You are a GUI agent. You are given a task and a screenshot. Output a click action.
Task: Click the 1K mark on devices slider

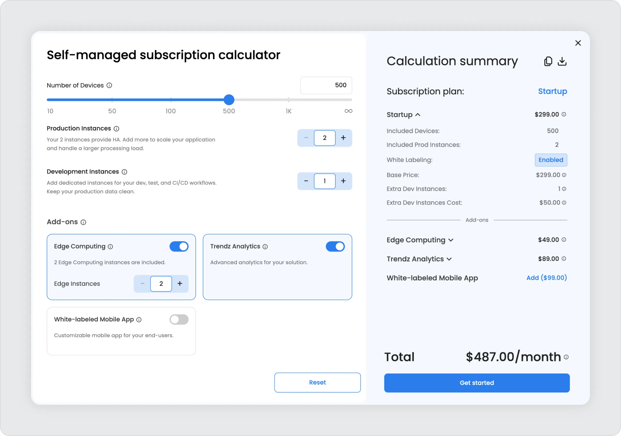pos(289,100)
